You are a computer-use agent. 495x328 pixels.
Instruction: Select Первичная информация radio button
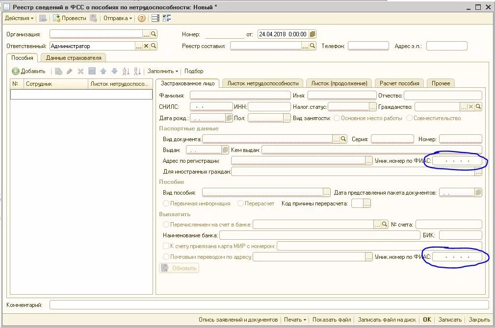point(166,203)
